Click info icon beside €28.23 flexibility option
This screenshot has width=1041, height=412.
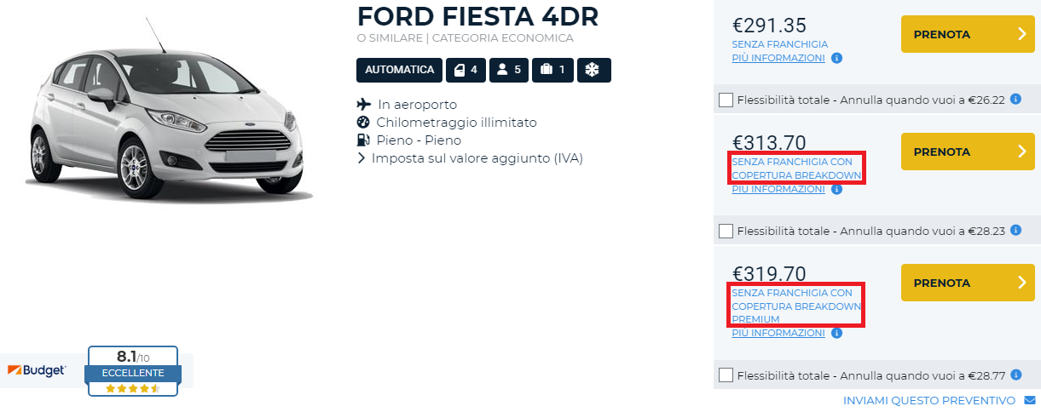pyautogui.click(x=1015, y=231)
